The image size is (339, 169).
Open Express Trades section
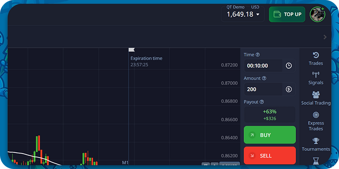(316, 121)
